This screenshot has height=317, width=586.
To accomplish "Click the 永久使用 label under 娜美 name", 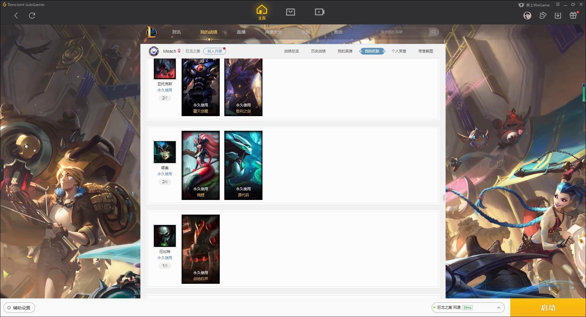I will click(165, 174).
